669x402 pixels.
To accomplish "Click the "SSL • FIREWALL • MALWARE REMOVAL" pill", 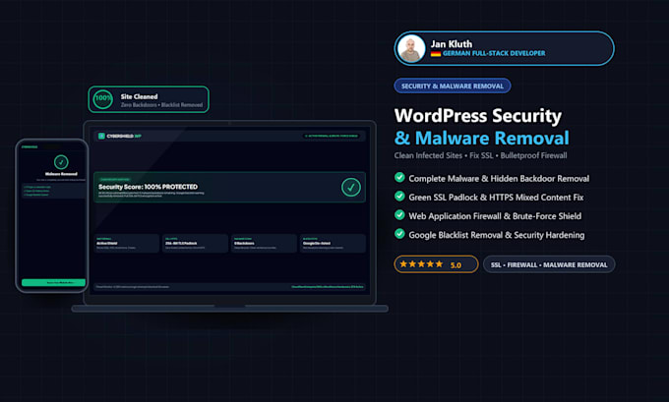I will click(x=549, y=264).
